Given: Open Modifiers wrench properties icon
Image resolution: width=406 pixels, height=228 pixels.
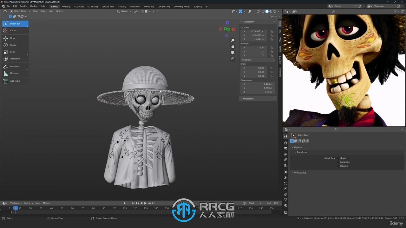Looking at the screenshot, I should [x=286, y=178].
